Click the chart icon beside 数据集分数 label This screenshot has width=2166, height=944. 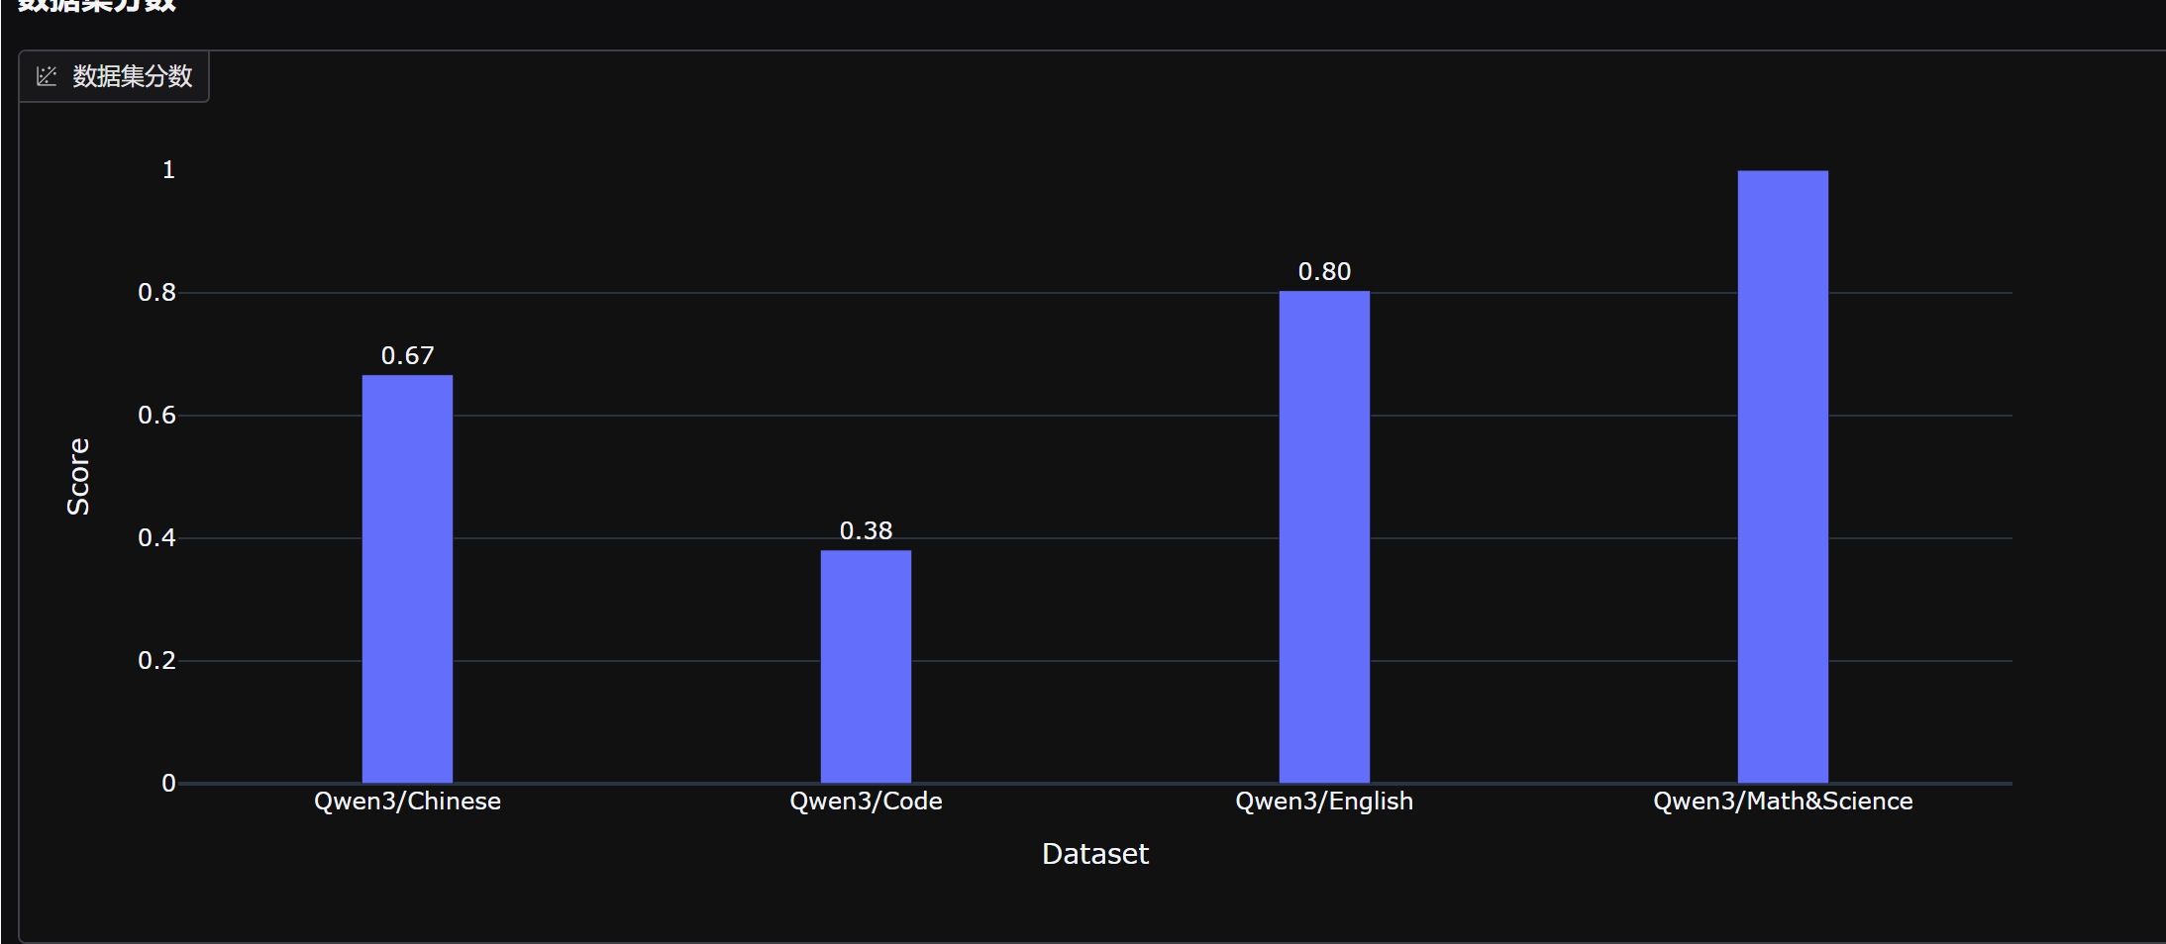click(x=47, y=76)
